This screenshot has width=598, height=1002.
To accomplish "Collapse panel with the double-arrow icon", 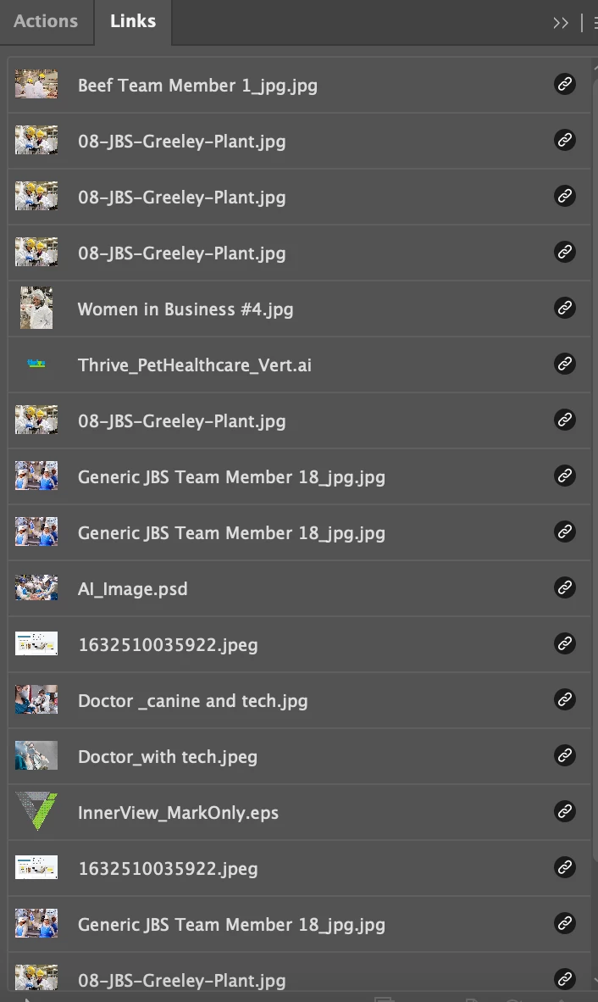I will 561,23.
